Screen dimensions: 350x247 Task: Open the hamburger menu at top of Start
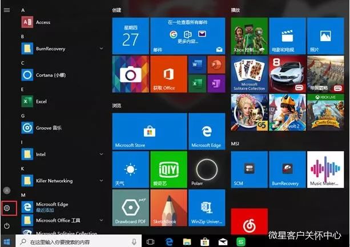coord(7,10)
